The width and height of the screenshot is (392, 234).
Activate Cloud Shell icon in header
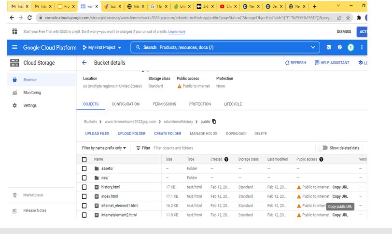[328, 47]
